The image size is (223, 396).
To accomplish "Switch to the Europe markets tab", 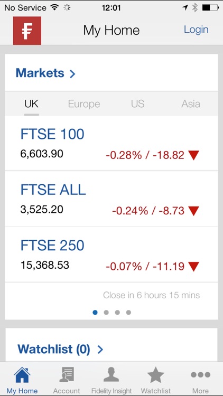I will click(x=84, y=104).
